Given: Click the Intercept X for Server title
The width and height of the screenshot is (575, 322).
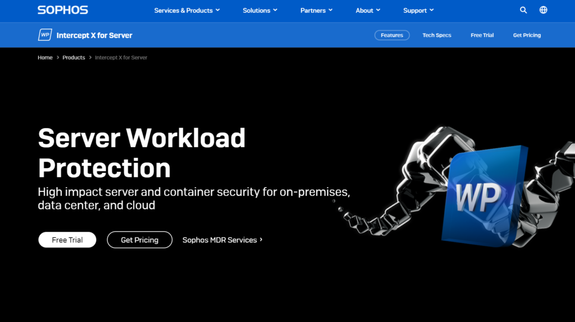Looking at the screenshot, I should [94, 35].
